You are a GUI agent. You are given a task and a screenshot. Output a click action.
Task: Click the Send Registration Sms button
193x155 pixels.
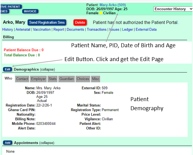[x=47, y=23]
